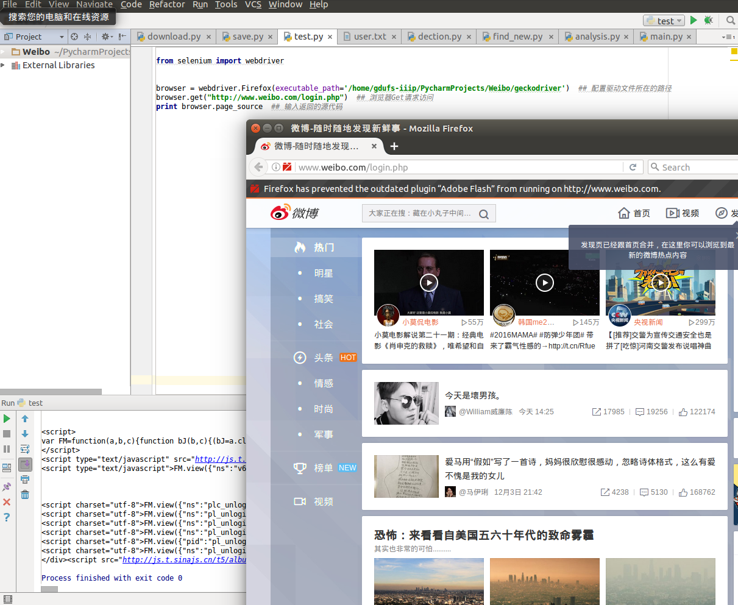Click the Pause Output icon in Run panel

pos(7,449)
